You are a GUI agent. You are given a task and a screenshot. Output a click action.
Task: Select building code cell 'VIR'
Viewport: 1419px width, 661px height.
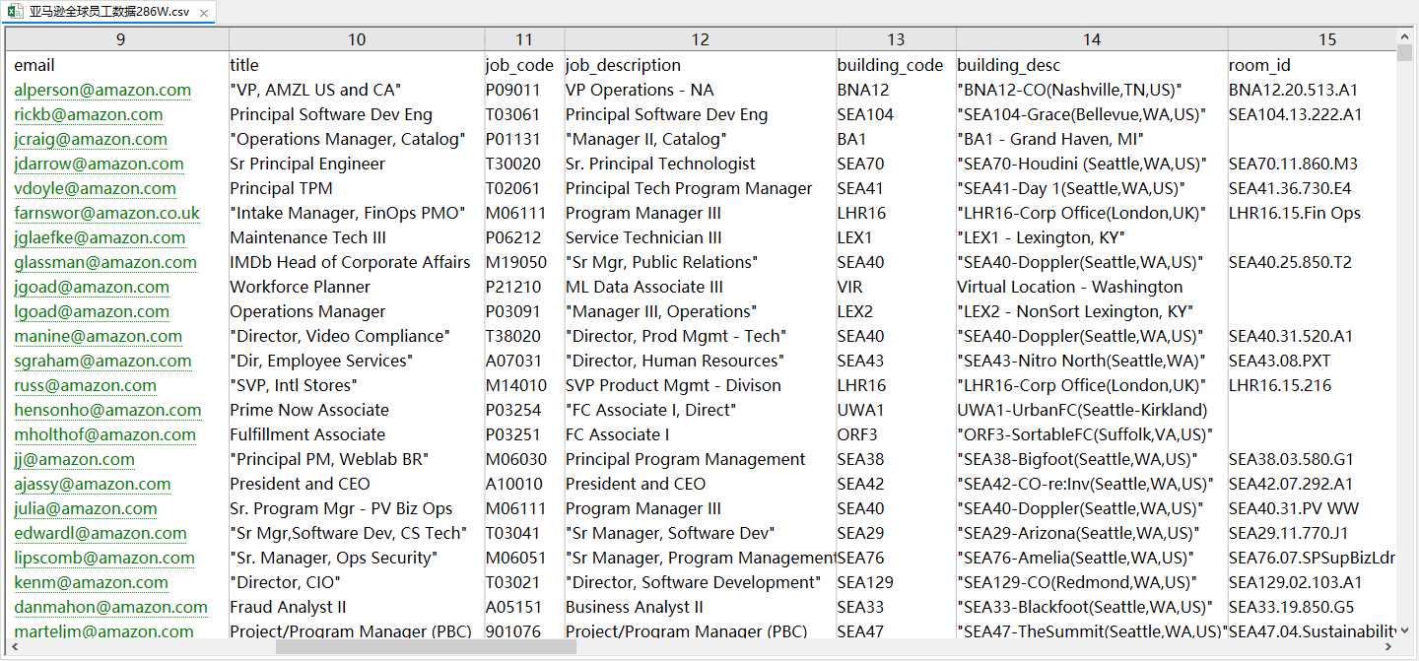click(896, 287)
